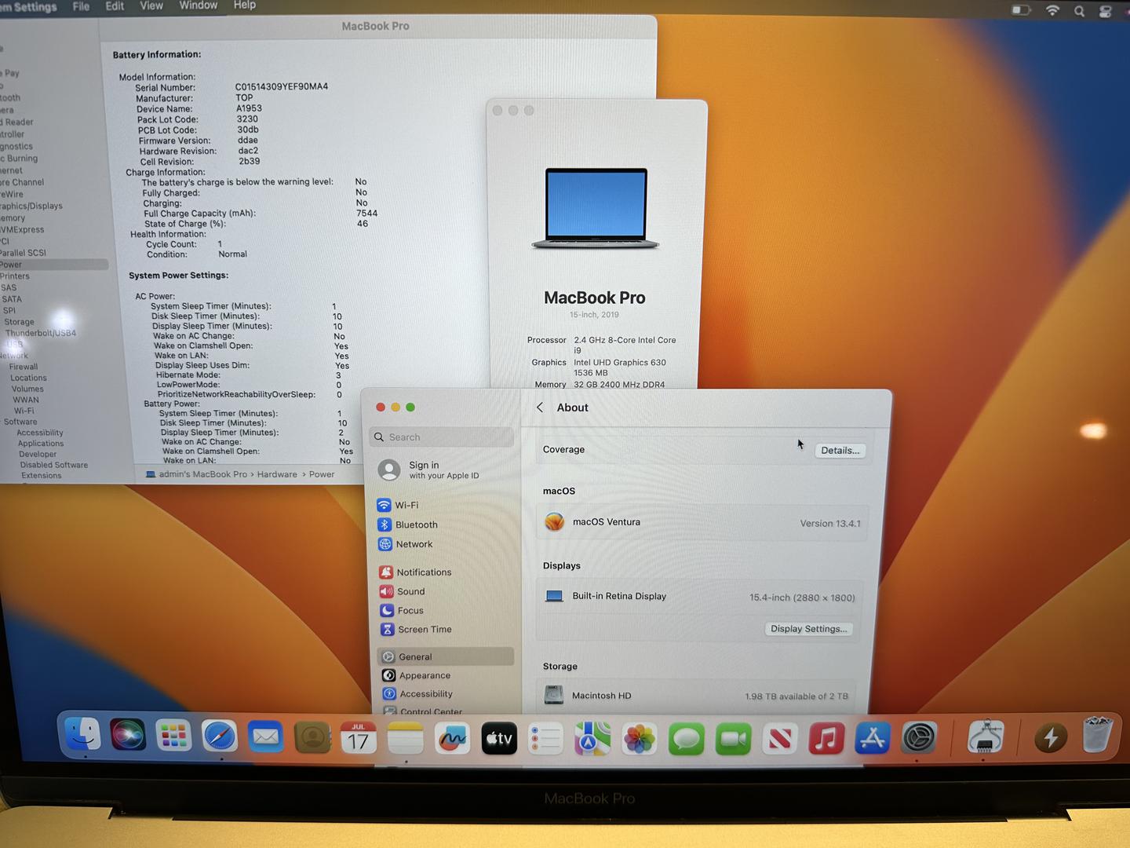The height and width of the screenshot is (848, 1130).
Task: Go back from the About pane
Action: pyautogui.click(x=540, y=408)
